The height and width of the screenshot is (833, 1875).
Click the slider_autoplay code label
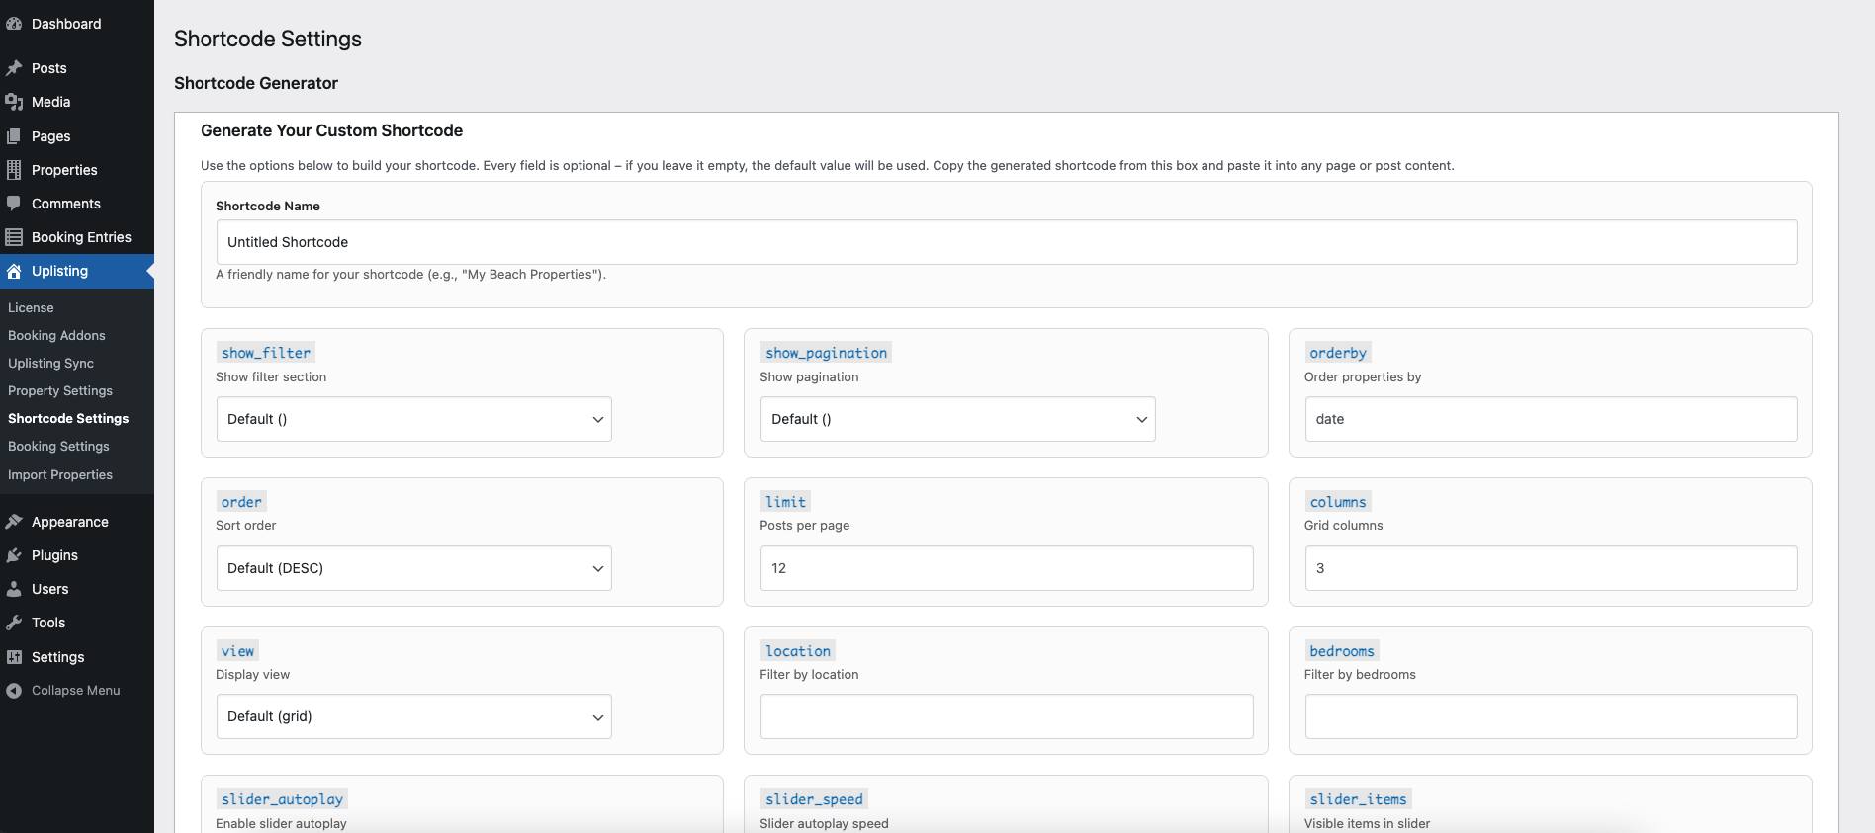[282, 799]
